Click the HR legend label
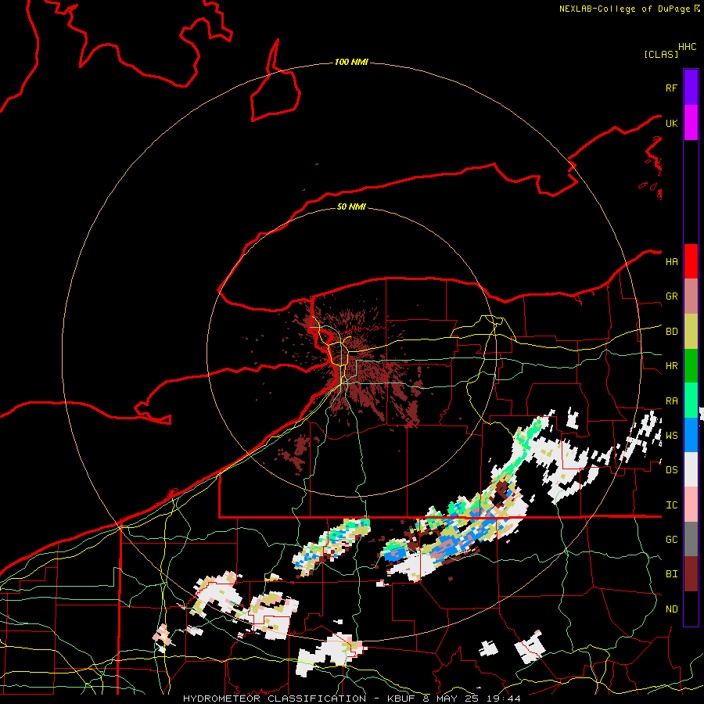Image resolution: width=704 pixels, height=704 pixels. (671, 366)
